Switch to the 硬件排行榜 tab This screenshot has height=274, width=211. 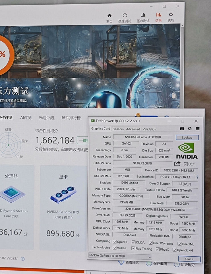point(71,118)
